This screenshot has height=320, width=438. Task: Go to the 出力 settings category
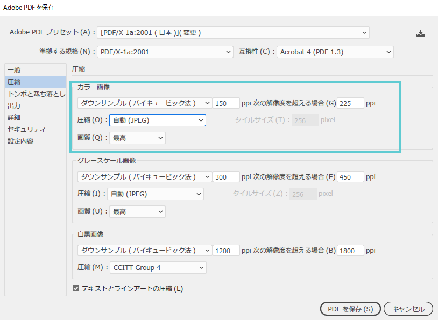click(15, 105)
